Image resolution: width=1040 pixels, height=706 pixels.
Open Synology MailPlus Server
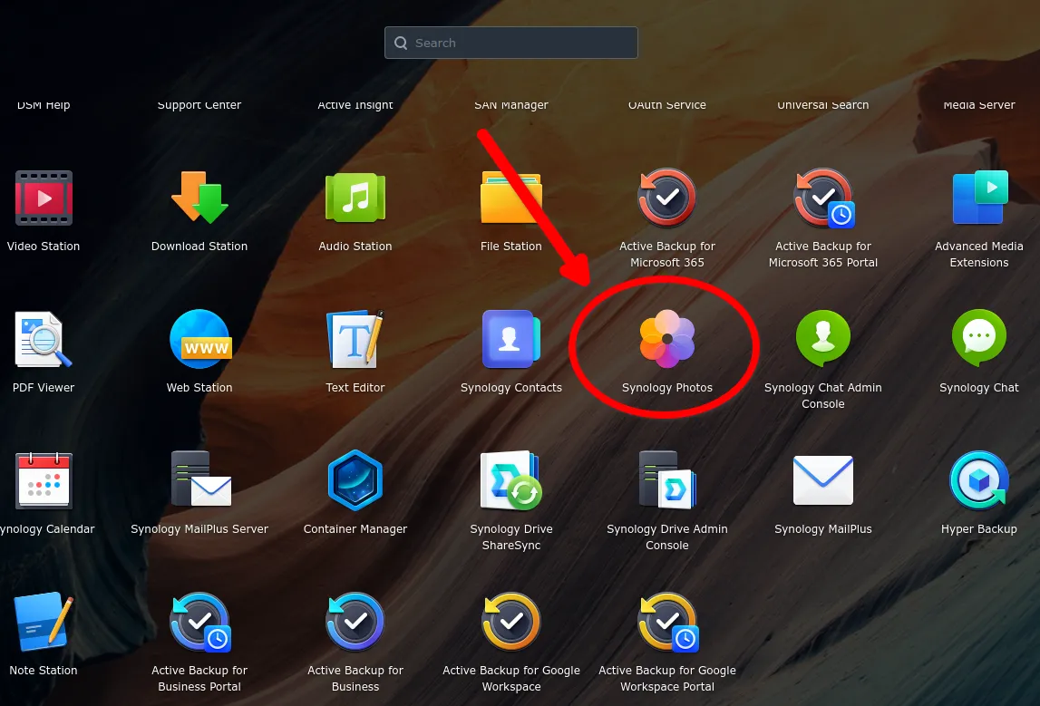(x=199, y=481)
